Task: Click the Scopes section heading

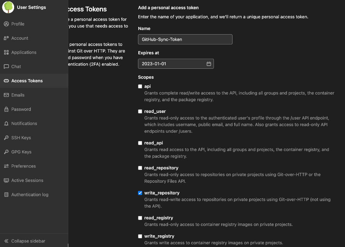Action: [146, 77]
